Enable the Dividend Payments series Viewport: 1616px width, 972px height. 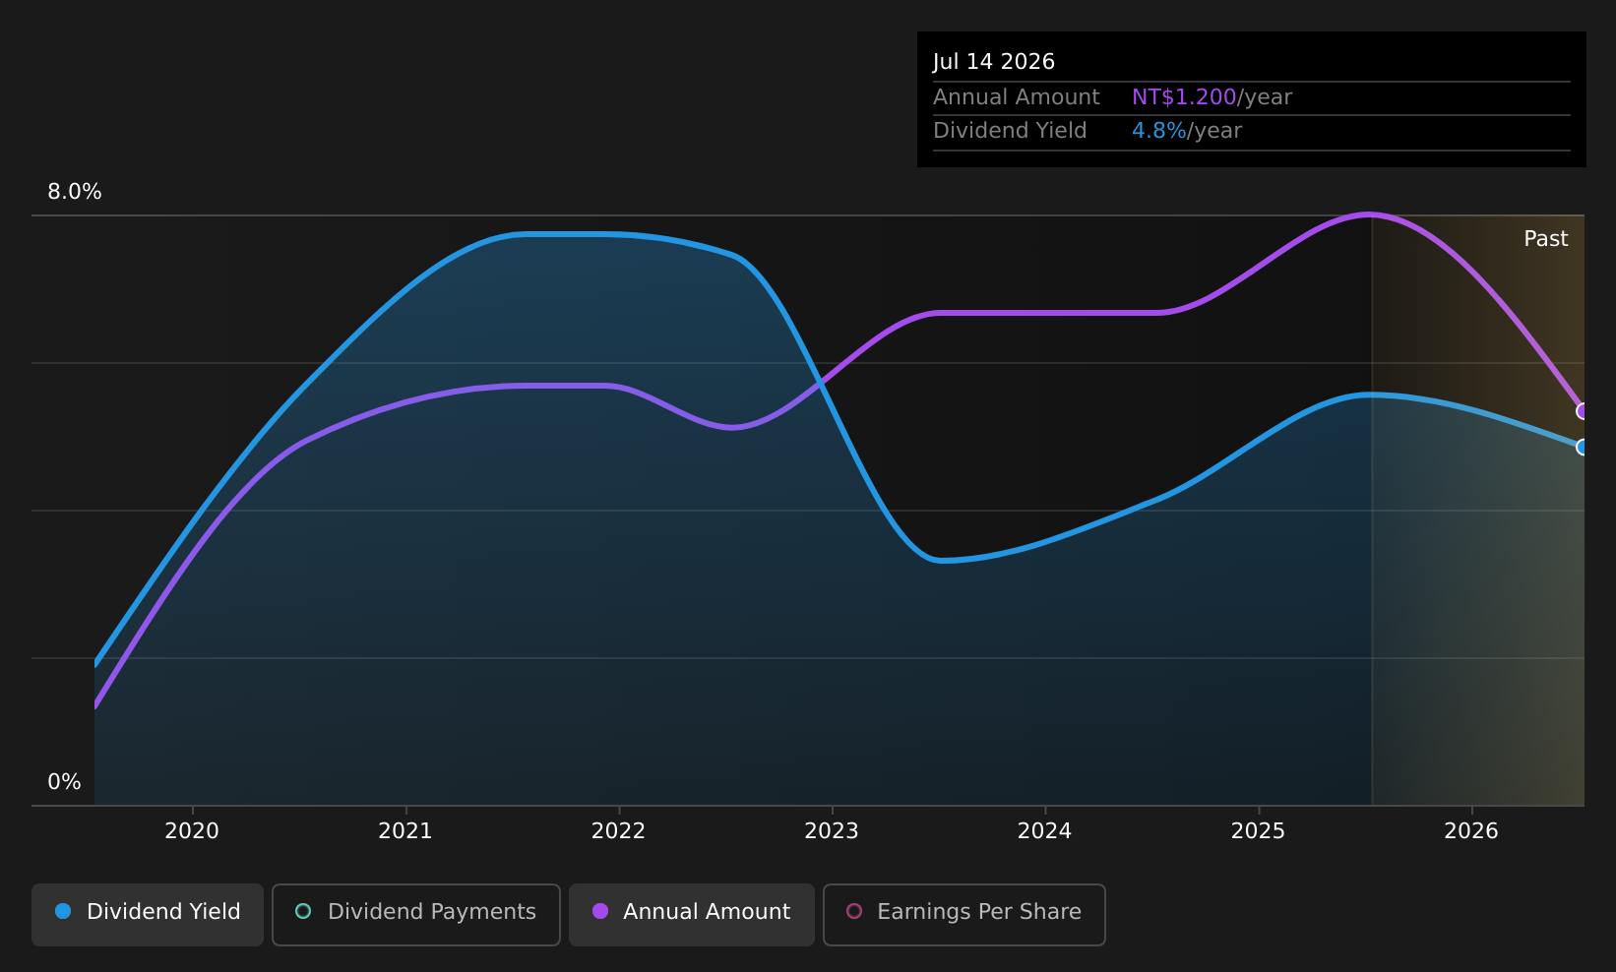416,915
